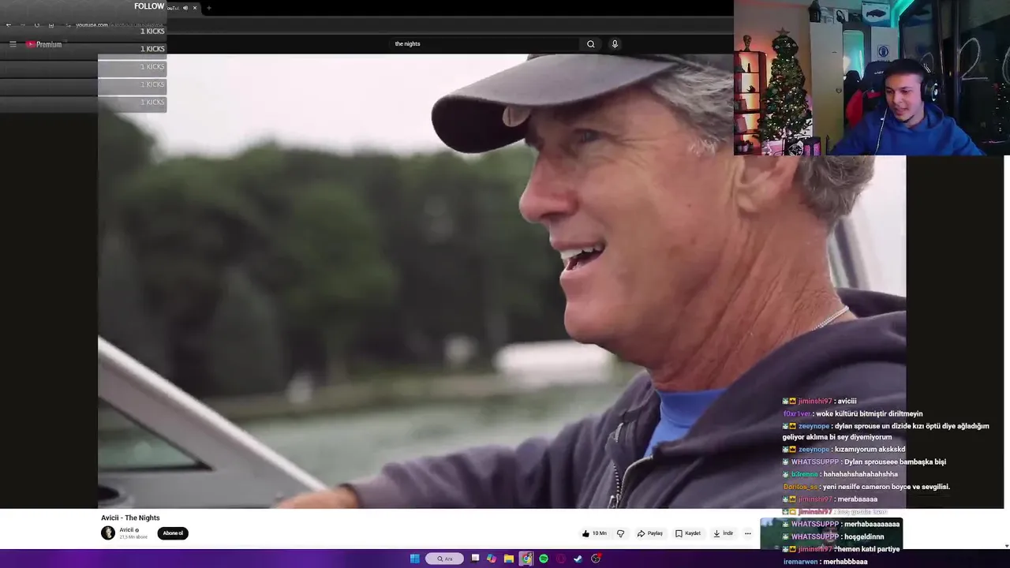Open the taskbar search box 'Ara'
Image resolution: width=1010 pixels, height=568 pixels.
445,559
